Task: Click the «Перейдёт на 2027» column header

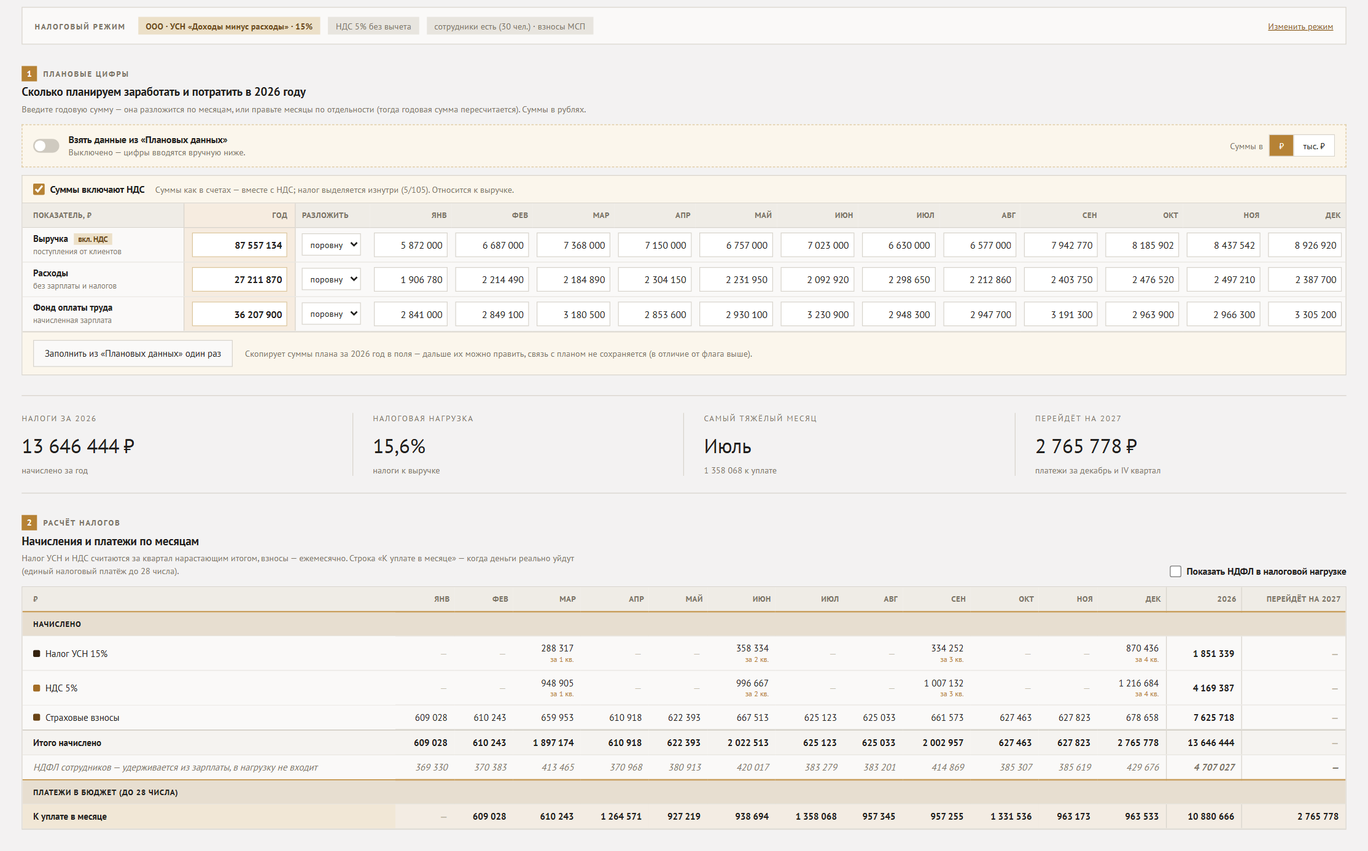Action: pyautogui.click(x=1303, y=599)
